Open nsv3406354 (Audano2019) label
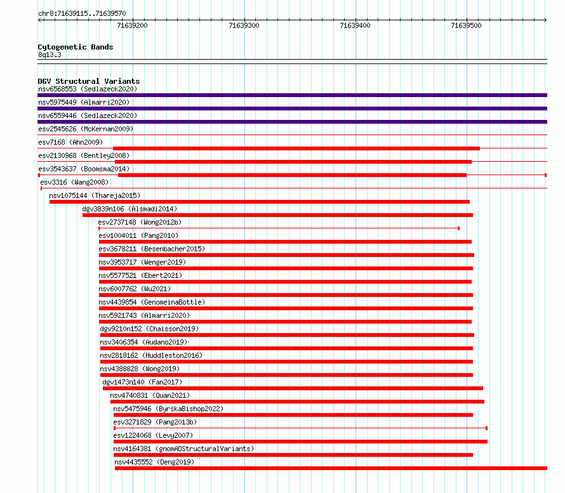The height and width of the screenshot is (493, 565). click(143, 342)
